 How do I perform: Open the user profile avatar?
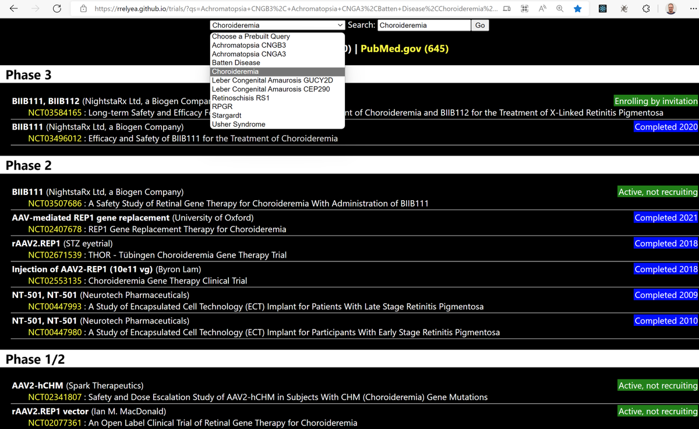671,9
